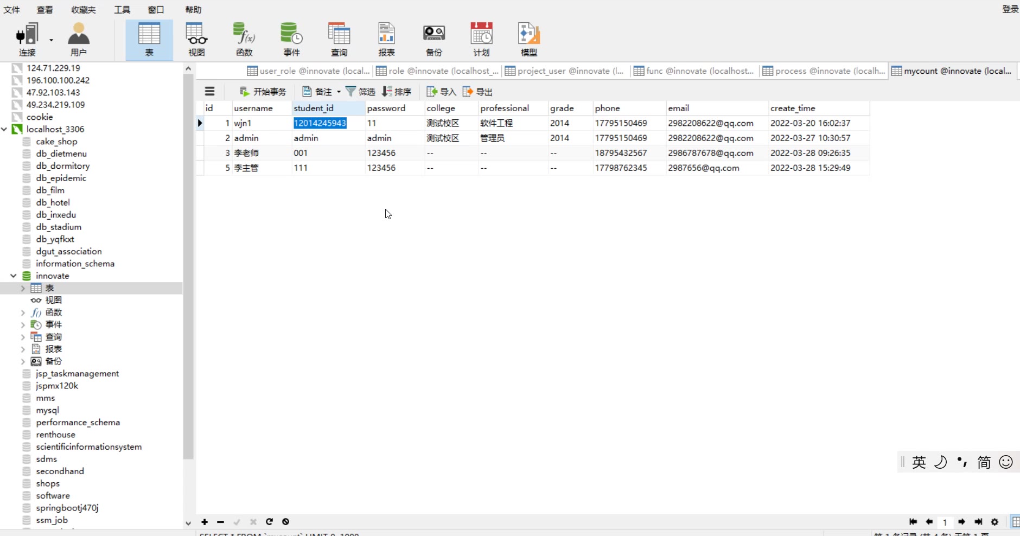Switch to the func @innovate tab
This screenshot has width=1020, height=536.
coord(694,71)
